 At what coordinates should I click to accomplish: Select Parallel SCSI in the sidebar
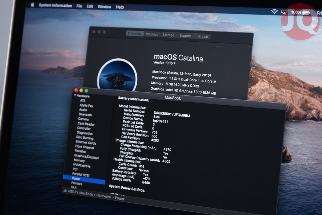tap(81, 174)
